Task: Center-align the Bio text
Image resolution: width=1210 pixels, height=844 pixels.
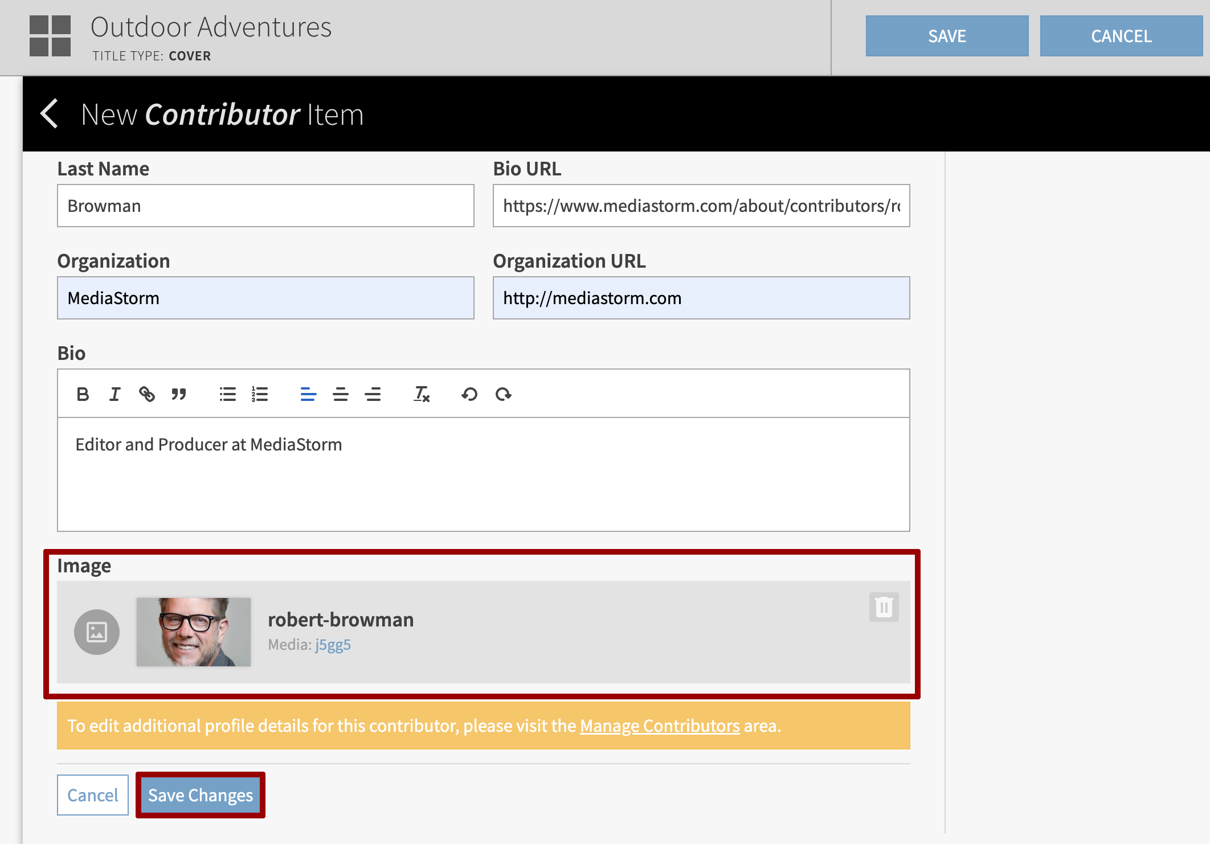Action: 340,394
